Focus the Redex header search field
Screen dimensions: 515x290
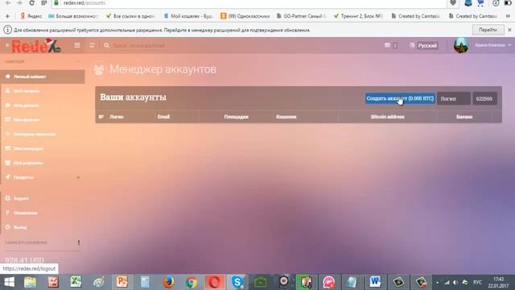coord(138,45)
